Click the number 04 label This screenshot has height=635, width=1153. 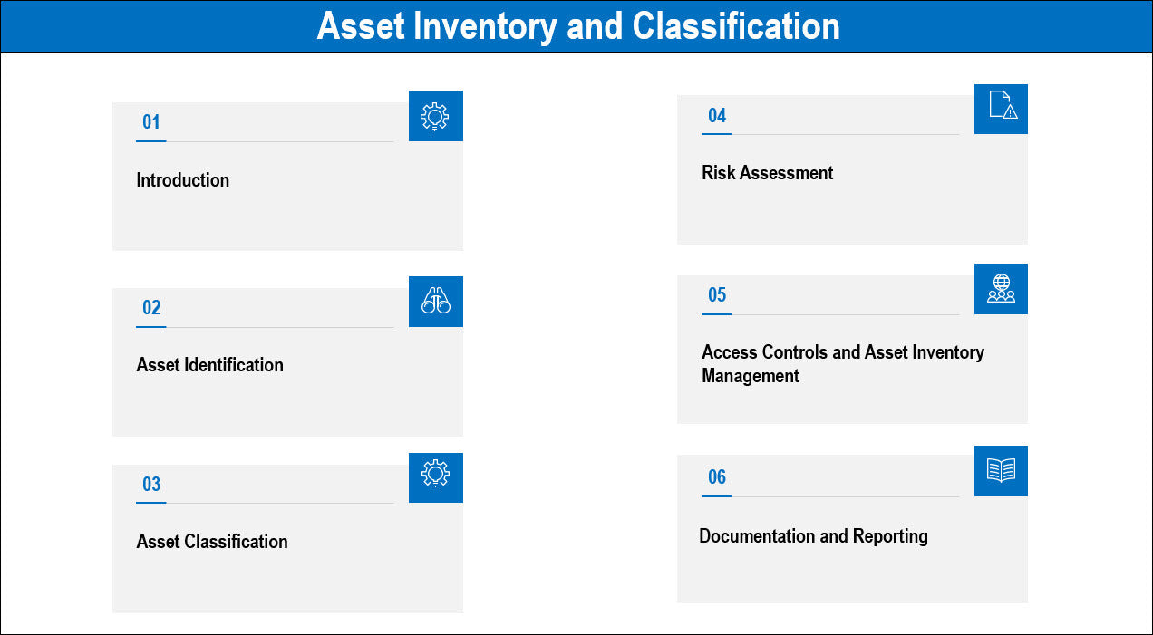coord(716,116)
